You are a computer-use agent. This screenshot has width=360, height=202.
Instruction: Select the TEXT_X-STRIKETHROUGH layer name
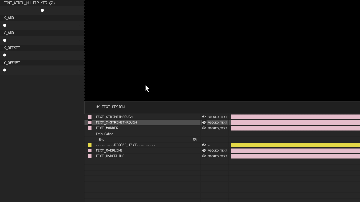116,123
